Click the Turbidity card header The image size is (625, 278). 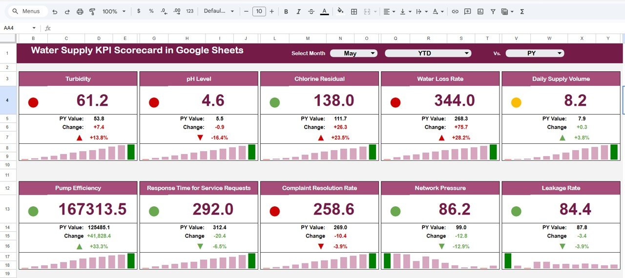pos(78,79)
